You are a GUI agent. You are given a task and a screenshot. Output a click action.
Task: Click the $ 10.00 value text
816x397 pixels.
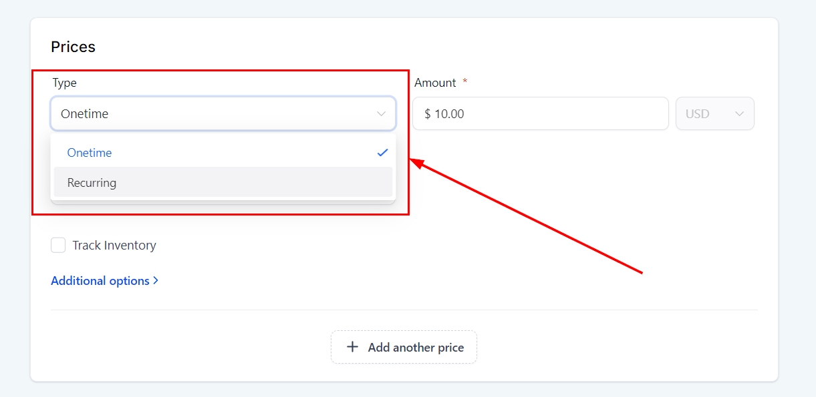coord(444,114)
